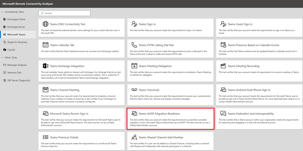
Task: Click the chat bubbles icon on Federation and Interoperability
Action: pos(223,113)
